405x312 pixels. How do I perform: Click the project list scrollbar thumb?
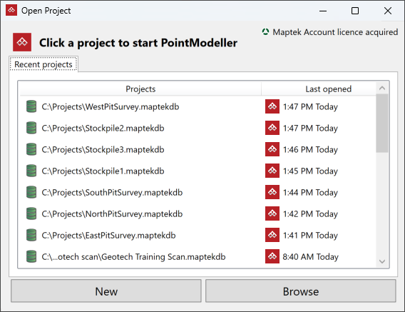382,124
